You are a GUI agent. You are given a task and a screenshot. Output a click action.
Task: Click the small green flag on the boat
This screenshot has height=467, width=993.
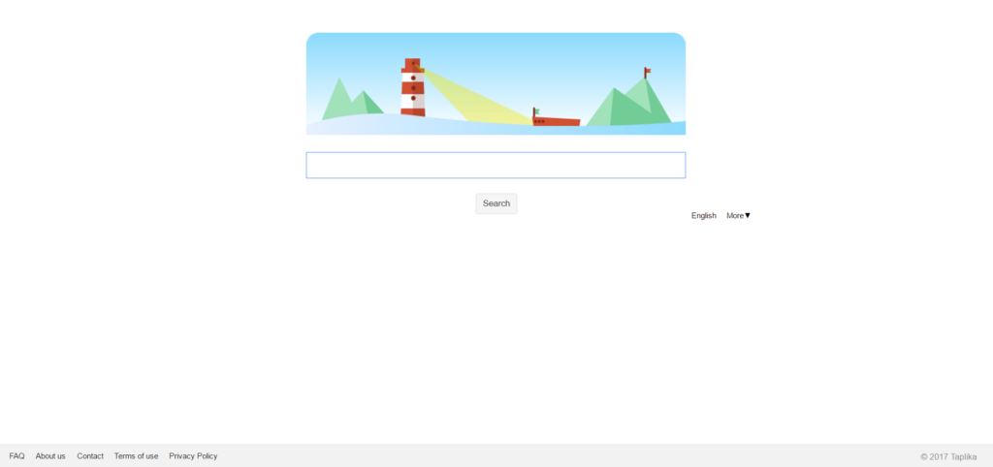pyautogui.click(x=536, y=111)
